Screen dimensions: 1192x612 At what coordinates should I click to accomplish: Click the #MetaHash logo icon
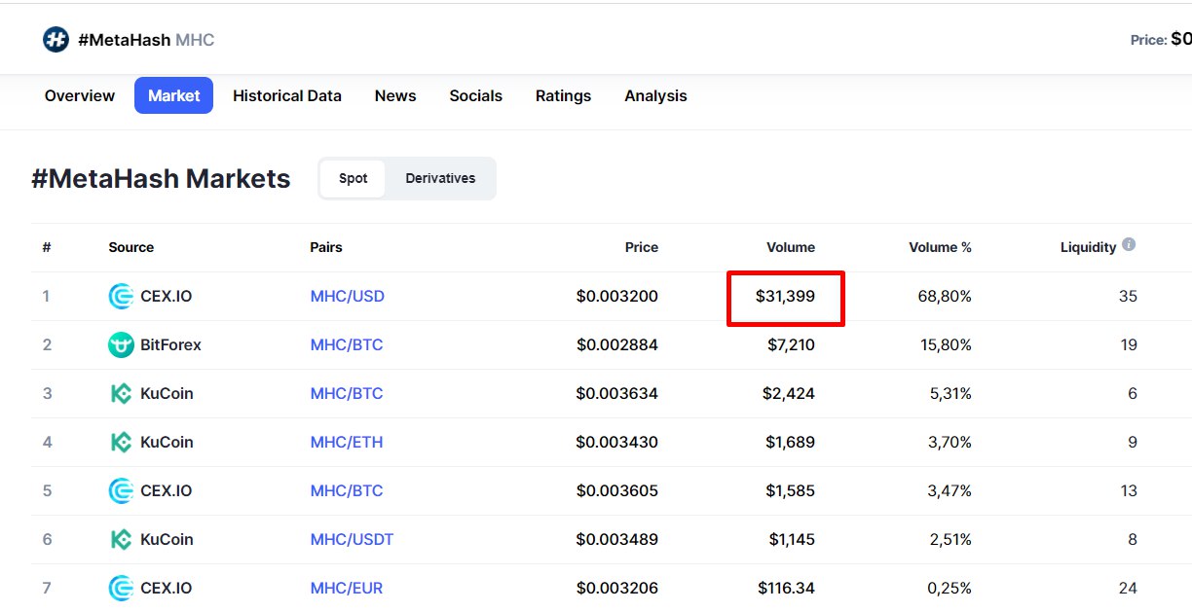point(56,39)
